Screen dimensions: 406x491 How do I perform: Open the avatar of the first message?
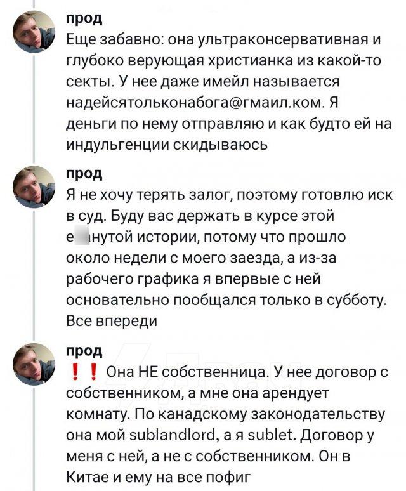[34, 32]
